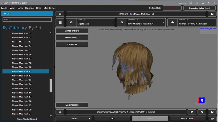Select Miqote Male Hair 161
Image resolution: width=218 pixels, height=122 pixels.
click(26, 72)
